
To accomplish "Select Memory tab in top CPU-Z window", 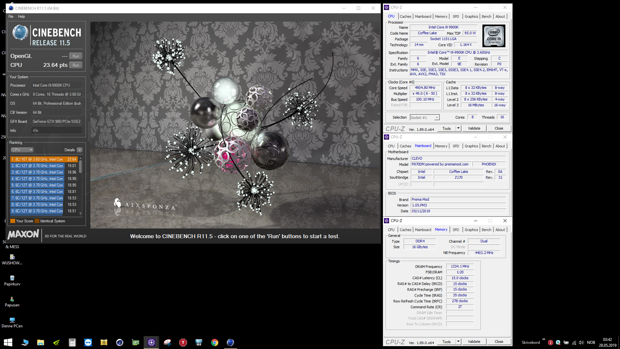I will 441,16.
